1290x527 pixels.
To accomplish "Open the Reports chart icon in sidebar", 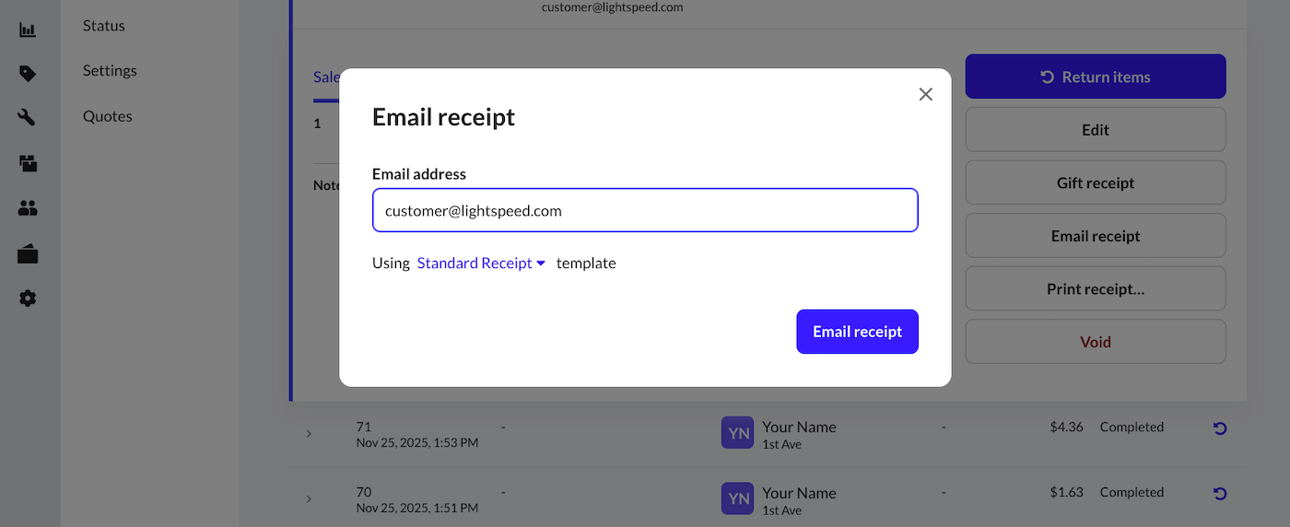I will click(x=28, y=30).
